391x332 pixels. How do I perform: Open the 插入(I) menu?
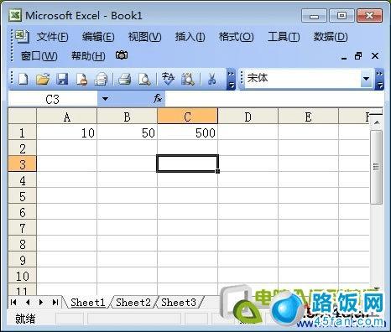click(190, 37)
